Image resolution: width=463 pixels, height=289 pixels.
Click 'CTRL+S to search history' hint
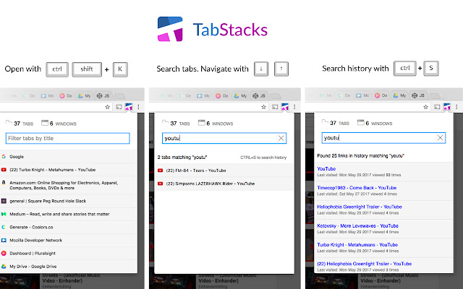coord(263,158)
